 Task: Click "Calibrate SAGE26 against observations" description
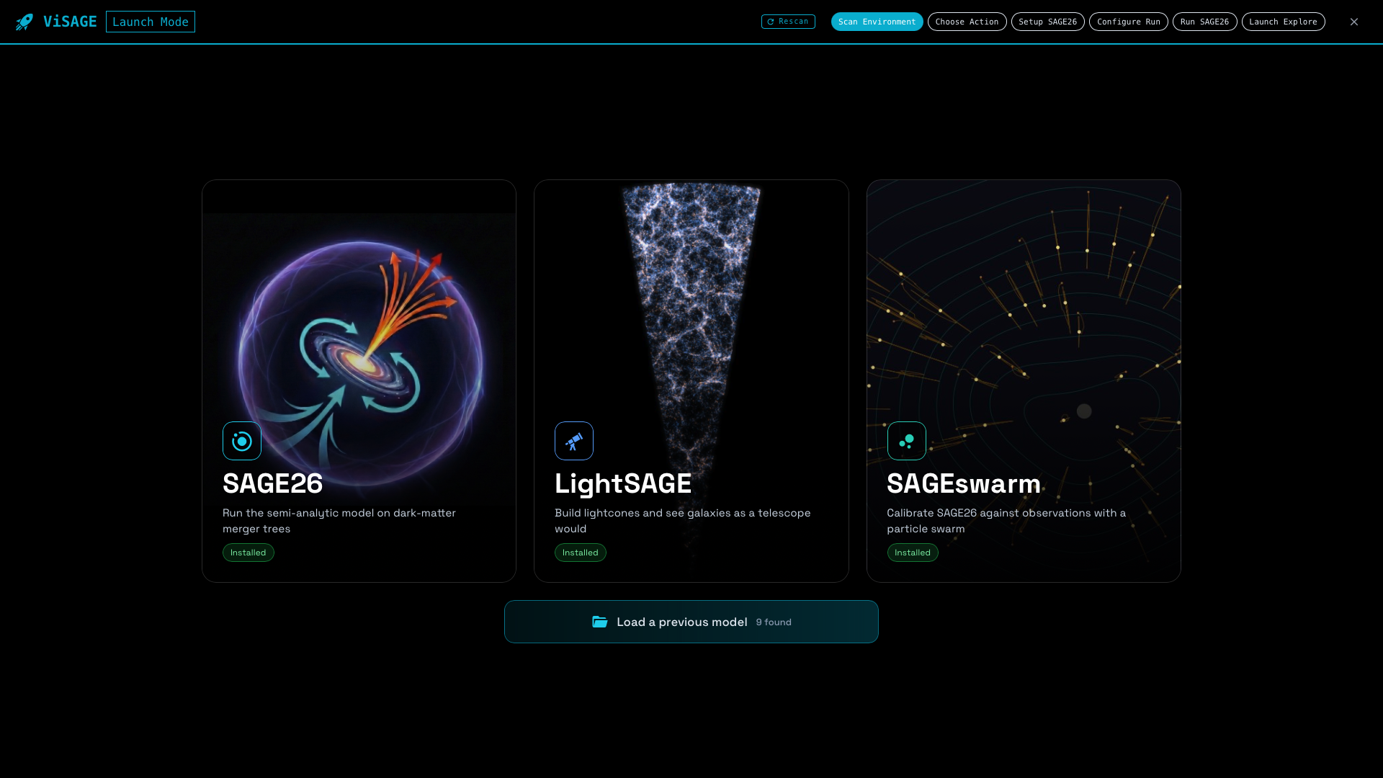tap(1006, 520)
